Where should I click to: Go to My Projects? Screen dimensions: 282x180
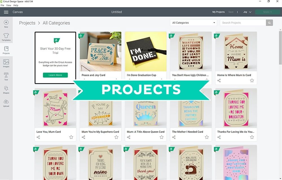(218, 12)
